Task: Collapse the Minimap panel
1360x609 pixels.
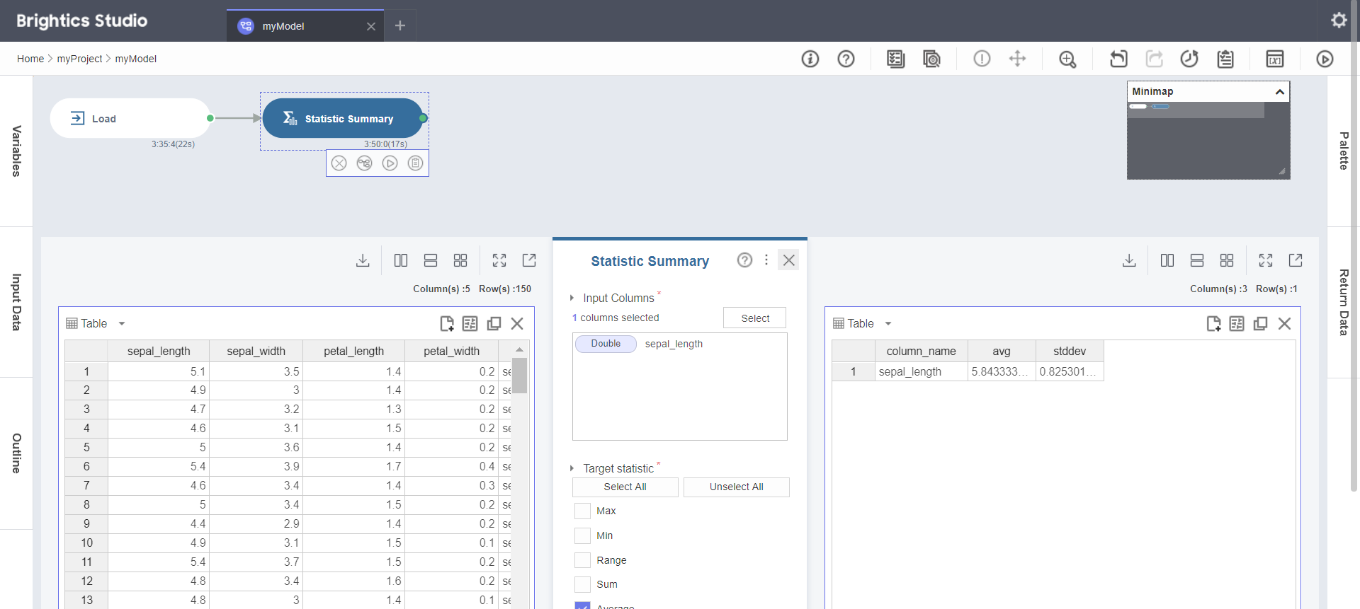Action: pos(1279,92)
